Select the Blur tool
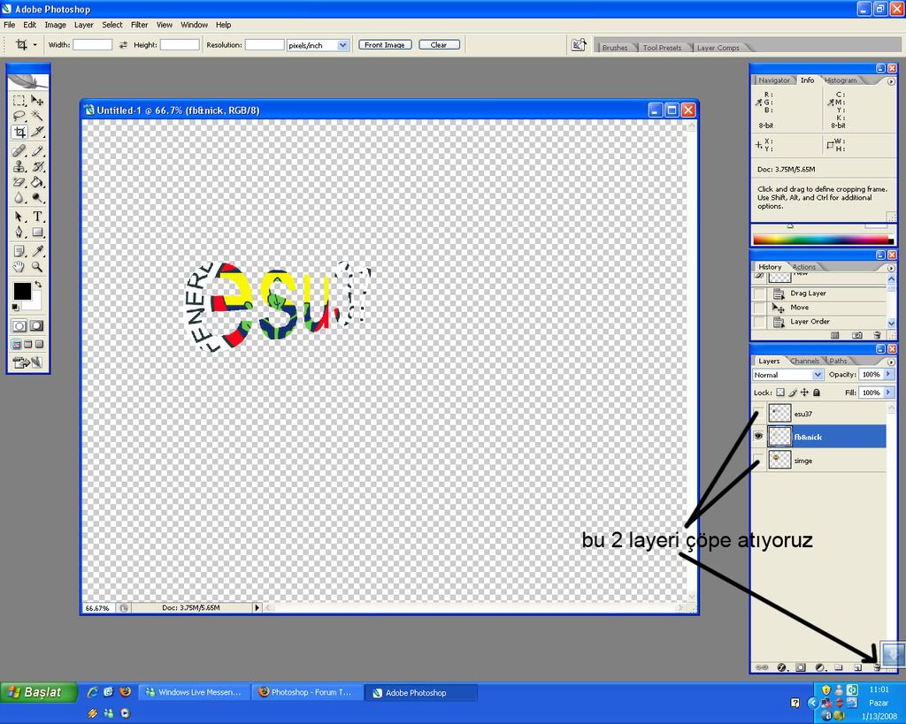906x724 pixels. (19, 198)
